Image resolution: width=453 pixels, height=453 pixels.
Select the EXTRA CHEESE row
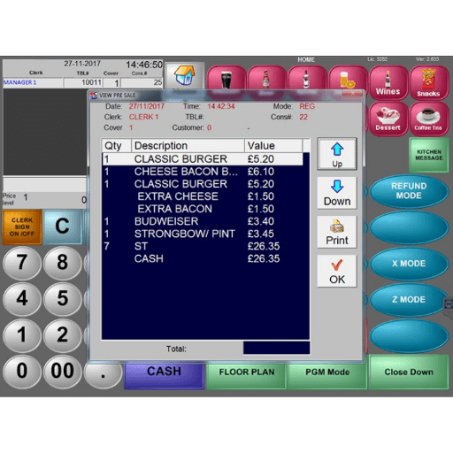coord(203,196)
